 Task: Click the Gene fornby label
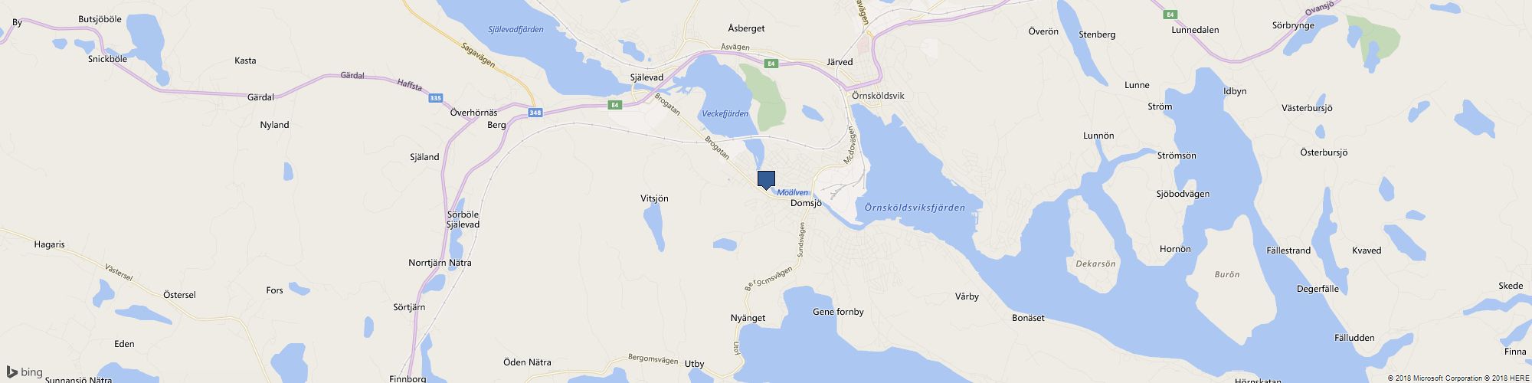838,312
